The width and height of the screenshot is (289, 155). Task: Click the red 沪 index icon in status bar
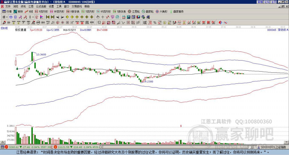[x=7, y=147]
